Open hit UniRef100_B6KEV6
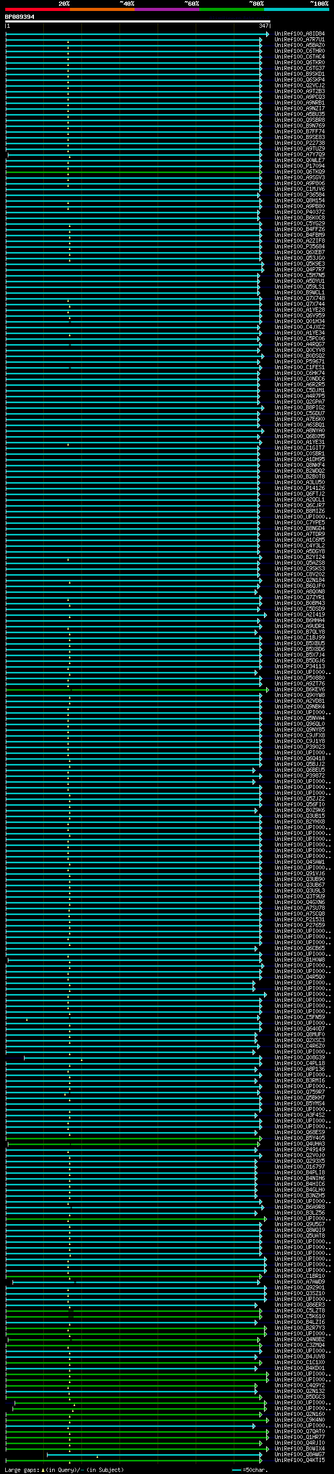 click(299, 690)
